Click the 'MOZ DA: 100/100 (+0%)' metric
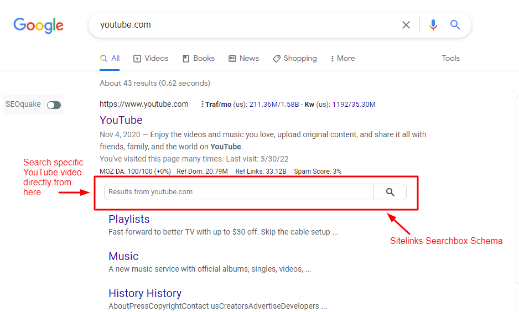The image size is (519, 312). pyautogui.click(x=136, y=171)
